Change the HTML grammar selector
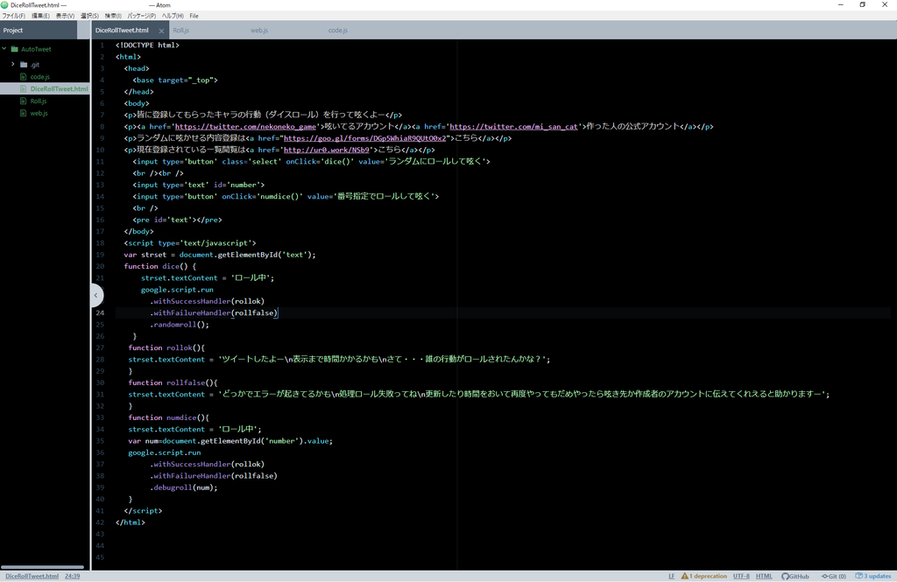The image size is (897, 582). click(x=764, y=576)
